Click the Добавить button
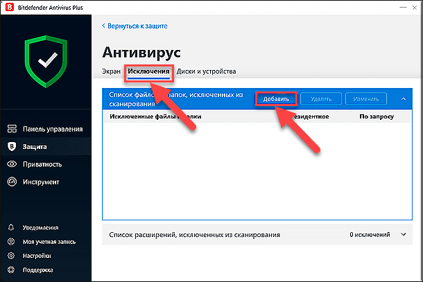 coord(276,99)
